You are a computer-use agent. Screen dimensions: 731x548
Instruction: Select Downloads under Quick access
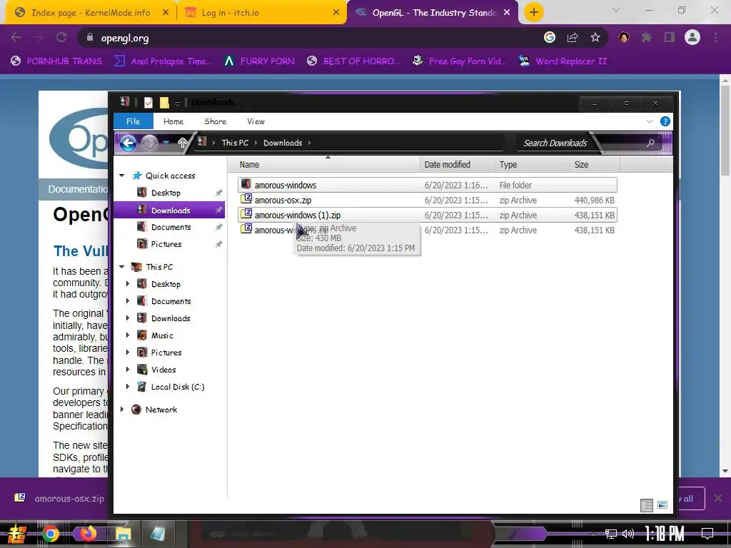170,210
